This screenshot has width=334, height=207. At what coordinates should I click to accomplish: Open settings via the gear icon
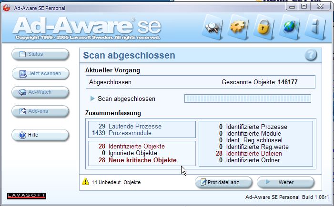tap(238, 27)
